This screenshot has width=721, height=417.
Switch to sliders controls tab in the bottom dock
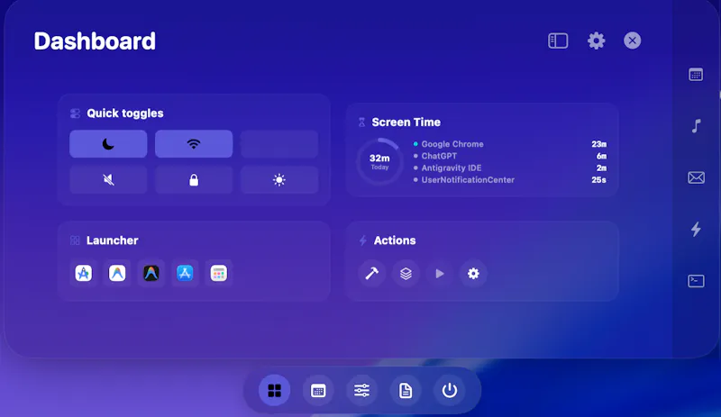pos(362,390)
